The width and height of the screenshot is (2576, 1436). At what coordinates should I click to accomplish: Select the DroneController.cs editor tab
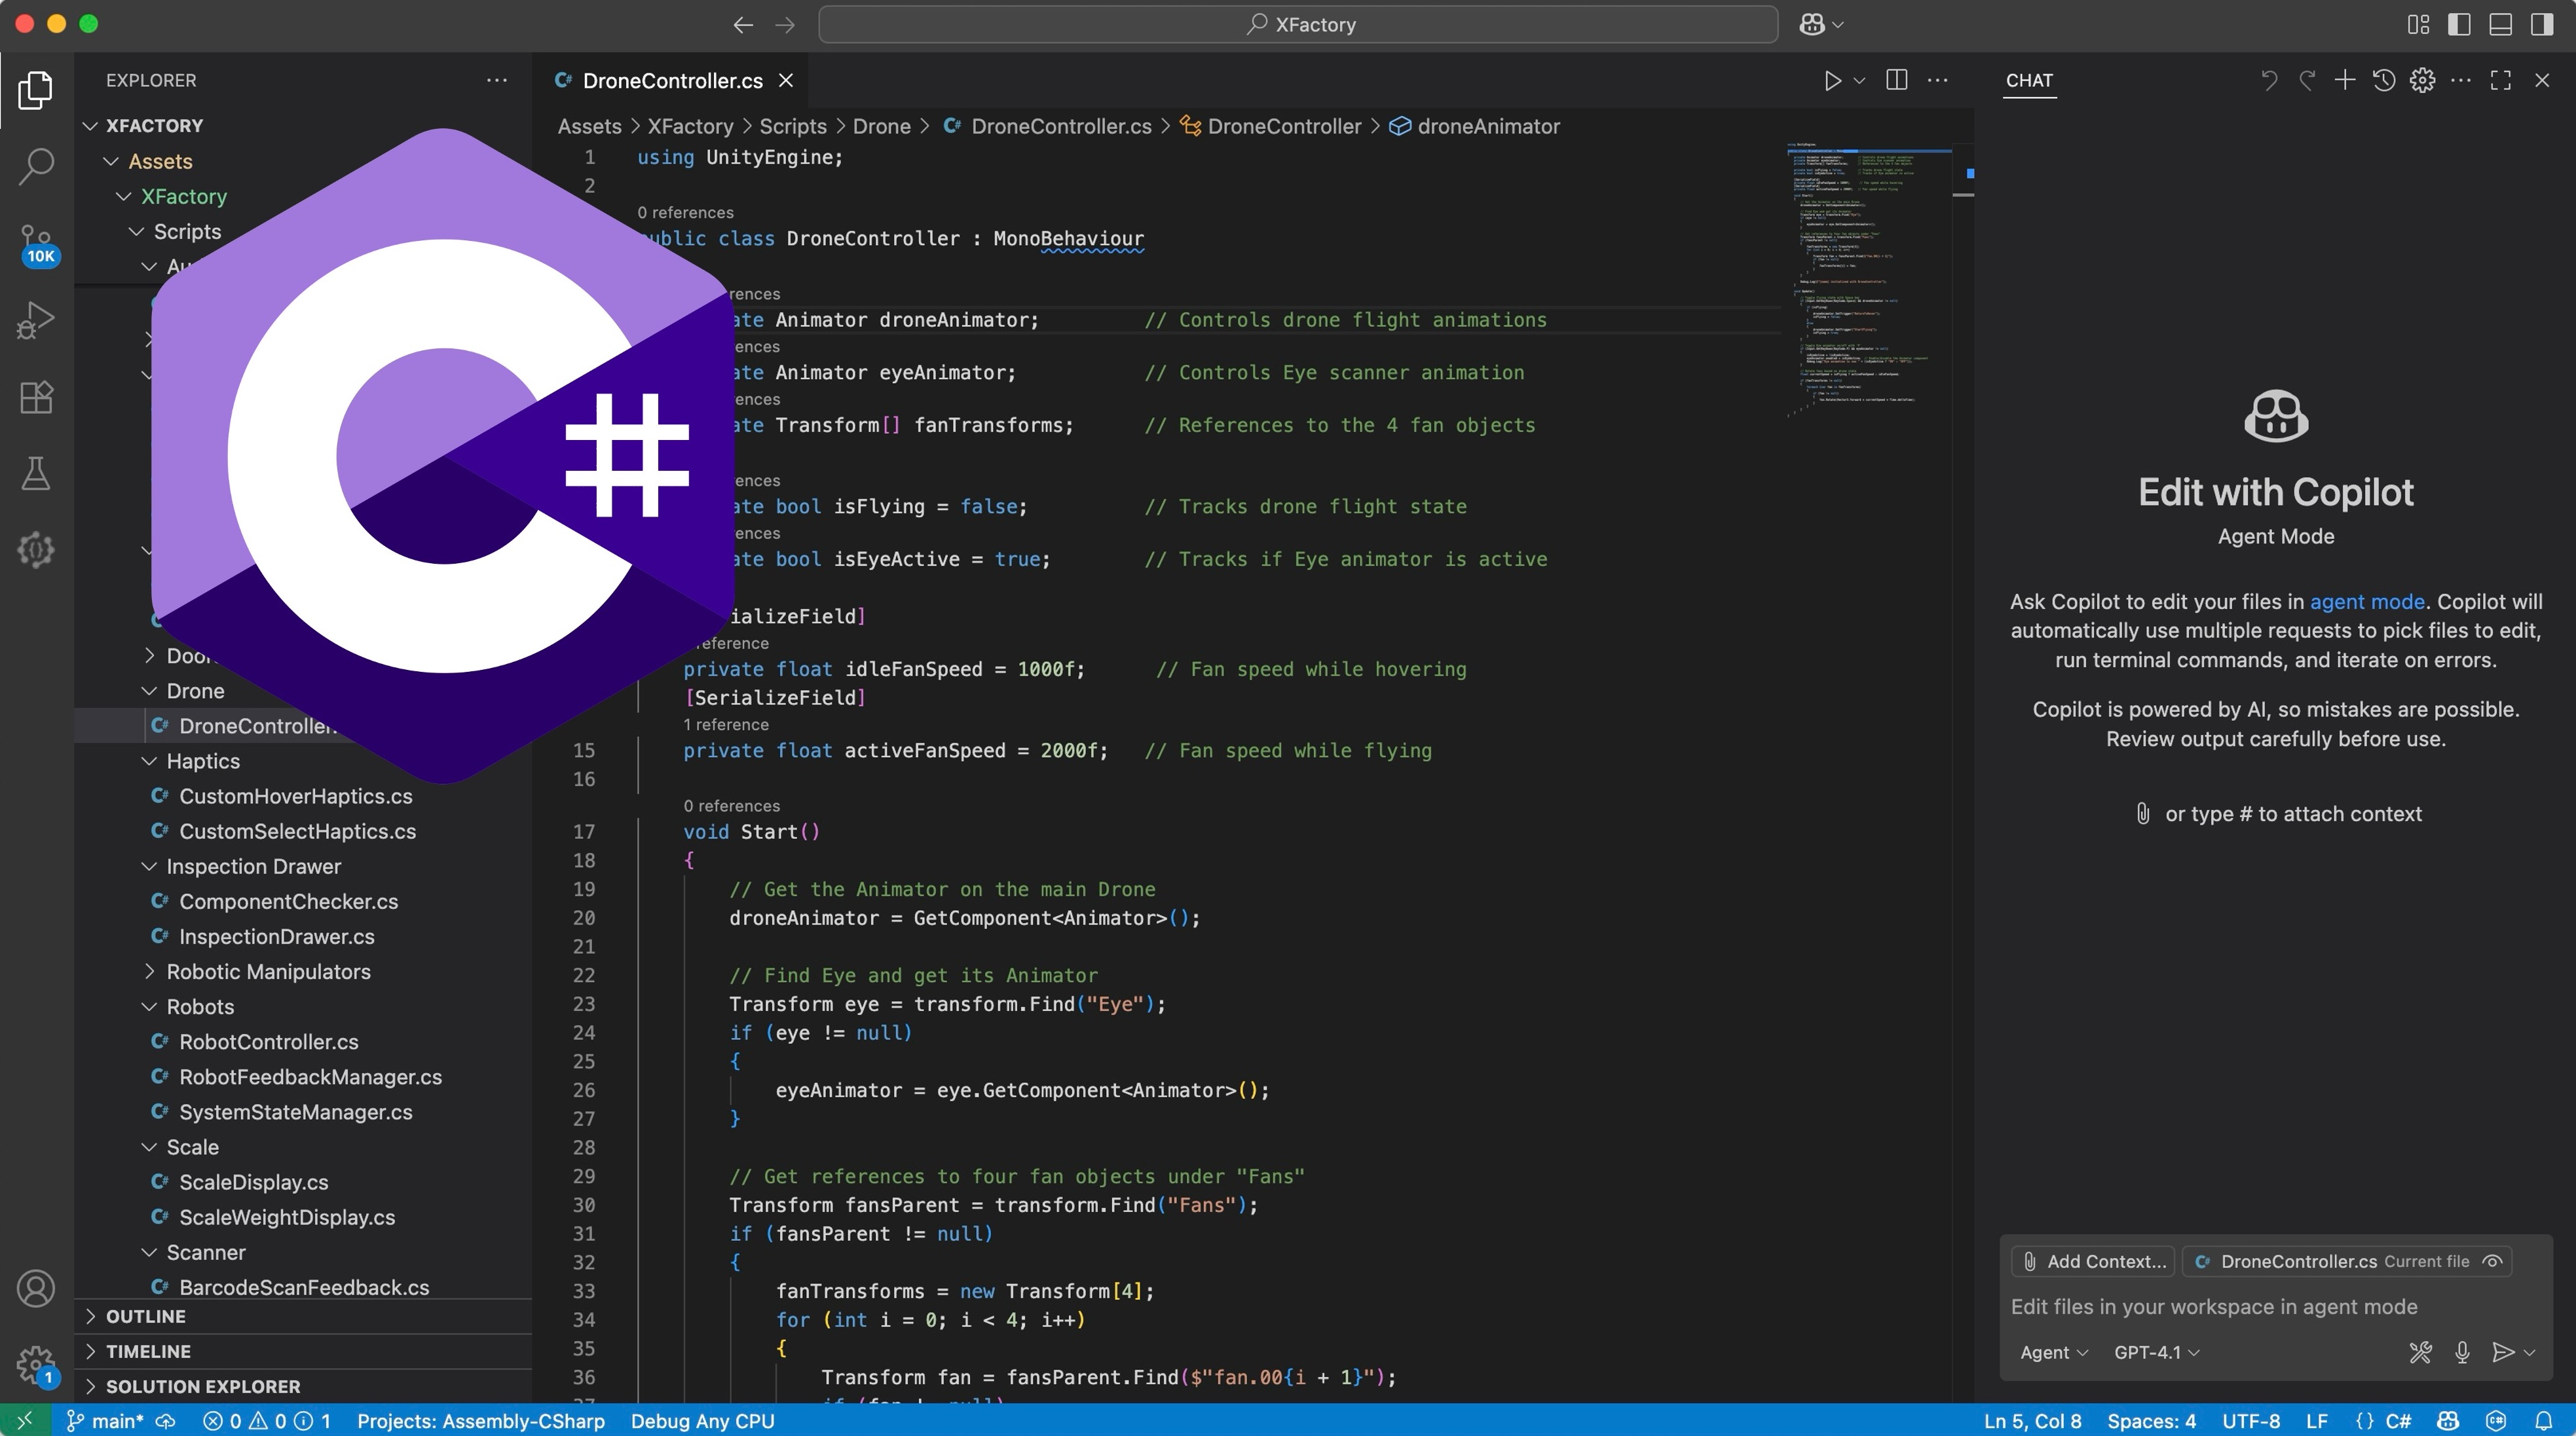coord(672,80)
